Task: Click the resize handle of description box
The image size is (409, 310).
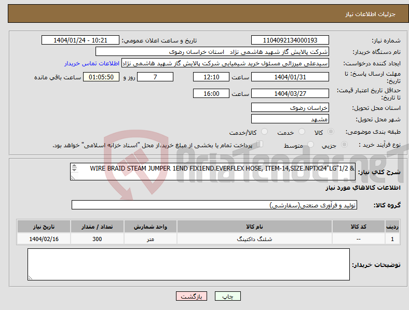Action: (73, 177)
